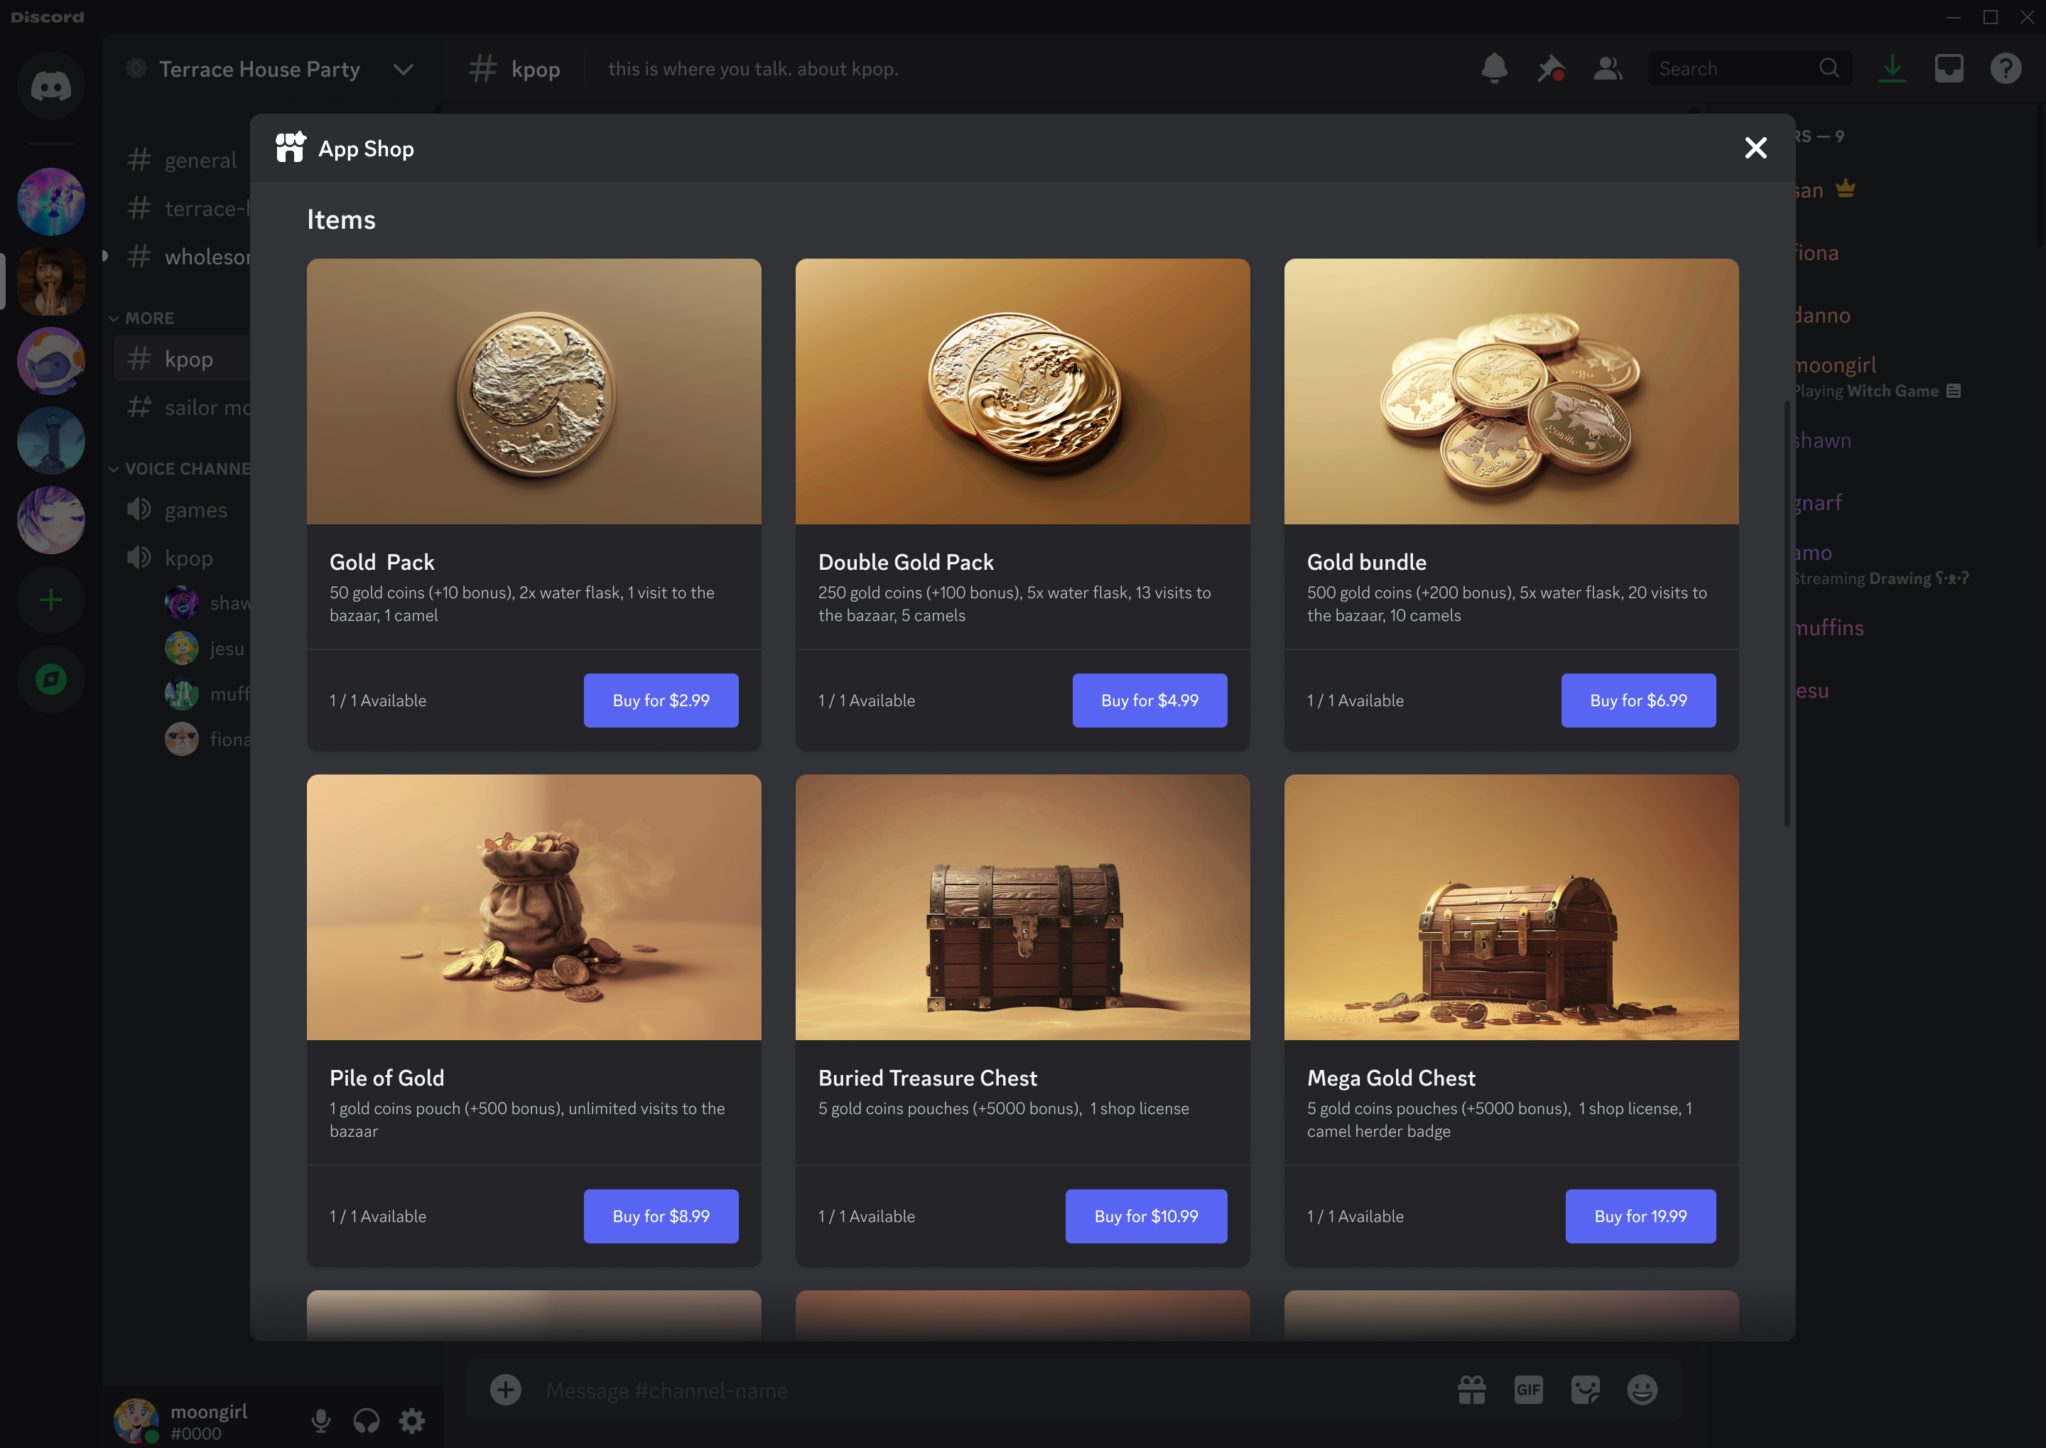Open the Discord home button
This screenshot has height=1448, width=2046.
(51, 85)
